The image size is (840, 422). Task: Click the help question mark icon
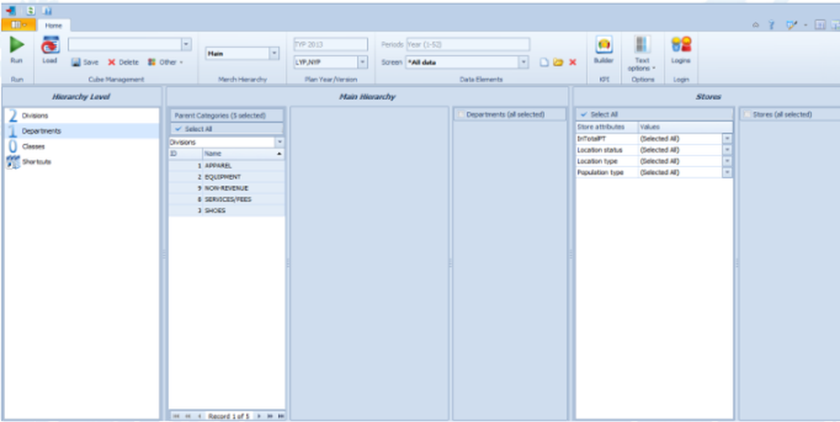(x=771, y=24)
